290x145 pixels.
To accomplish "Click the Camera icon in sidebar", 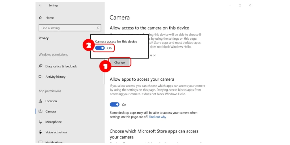I will (40, 112).
